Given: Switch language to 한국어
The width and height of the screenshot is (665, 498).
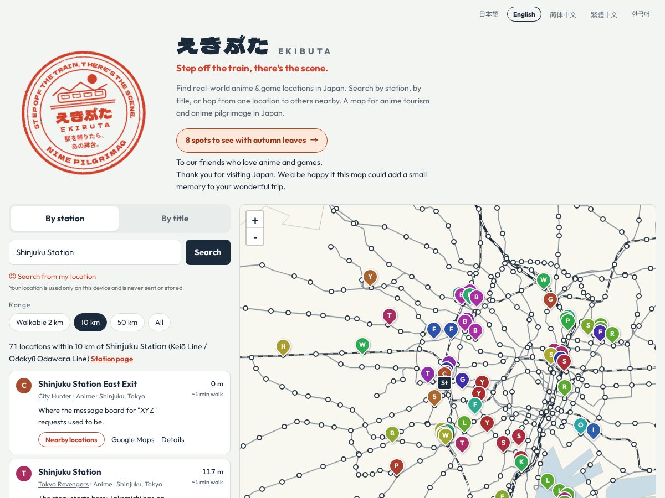Looking at the screenshot, I should click(x=641, y=14).
